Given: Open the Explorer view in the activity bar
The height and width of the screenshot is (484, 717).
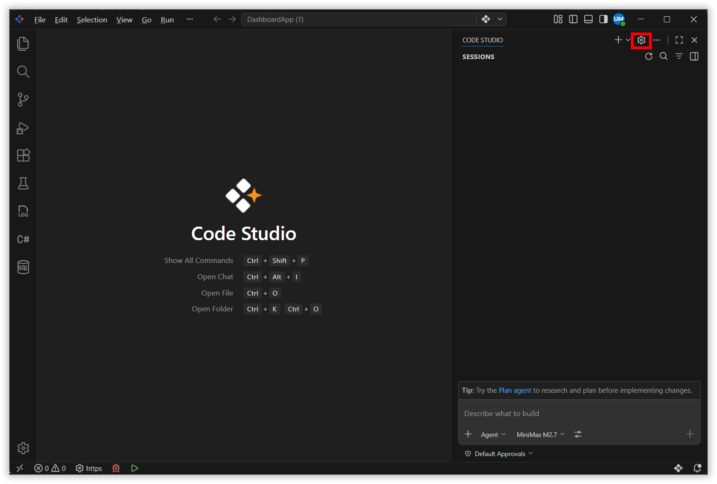Looking at the screenshot, I should tap(23, 44).
